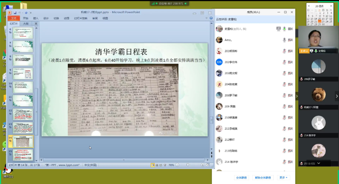Click the Save icon in PowerPoint's quick access toolbar
Image resolution: width=339 pixels, height=184 pixels.
click(15, 13)
